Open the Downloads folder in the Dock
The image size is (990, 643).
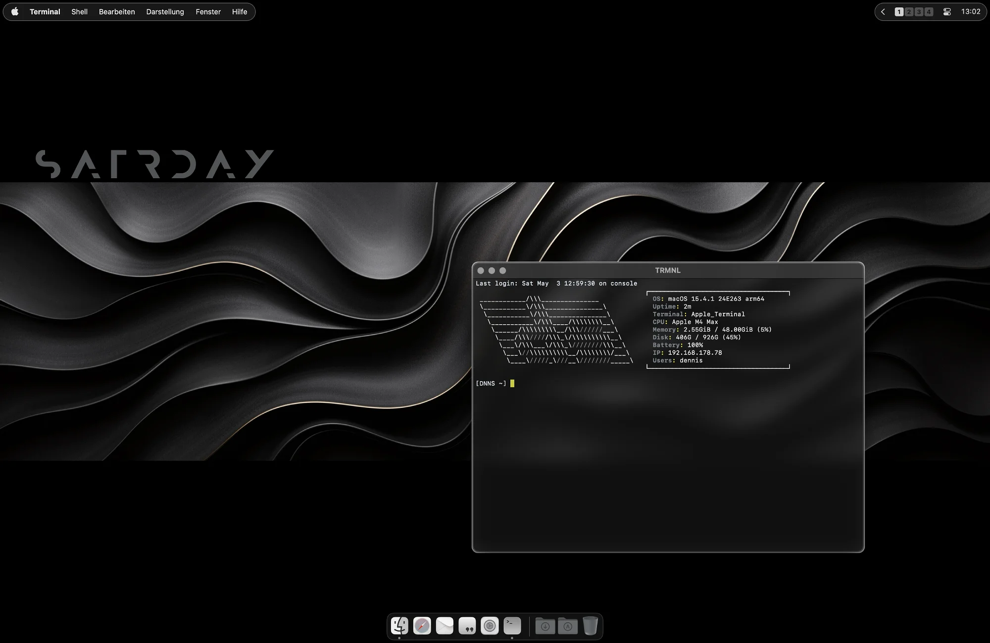[x=545, y=626]
